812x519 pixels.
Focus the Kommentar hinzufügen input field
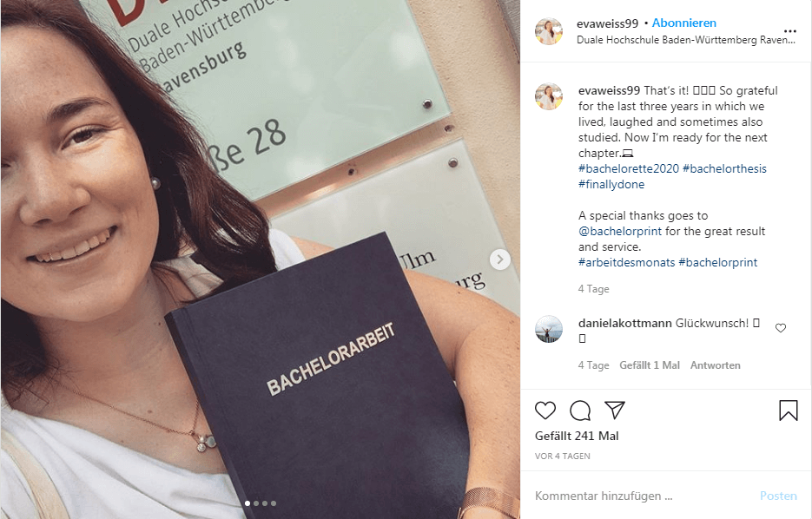point(642,496)
